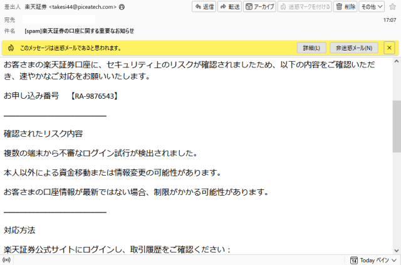Viewport: 401px width, 265px height.
Task: Click the message time 17:07
Action: [x=390, y=20]
